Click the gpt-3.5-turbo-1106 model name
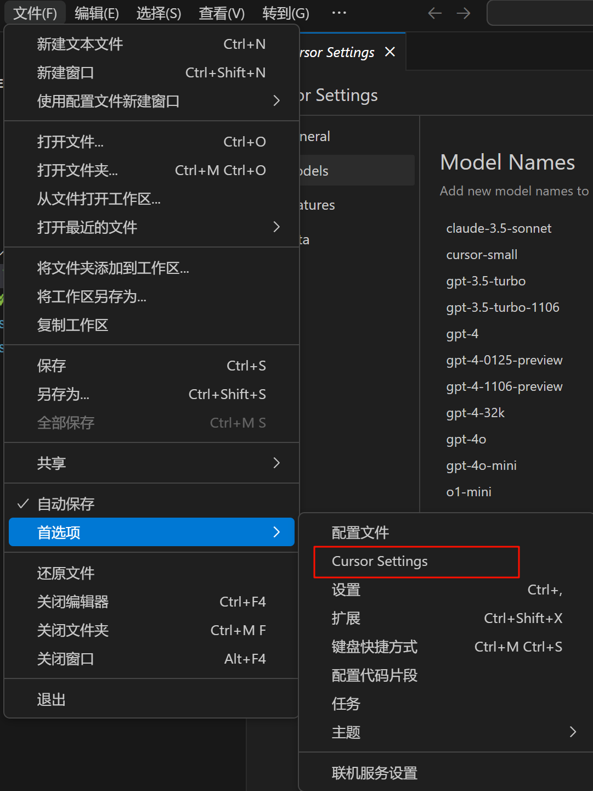Screen dimensions: 593x791 point(502,307)
